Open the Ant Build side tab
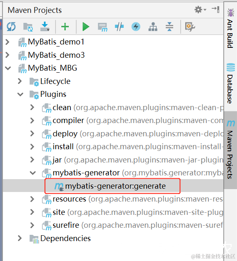This screenshot has height=261, width=237. pyautogui.click(x=230, y=28)
